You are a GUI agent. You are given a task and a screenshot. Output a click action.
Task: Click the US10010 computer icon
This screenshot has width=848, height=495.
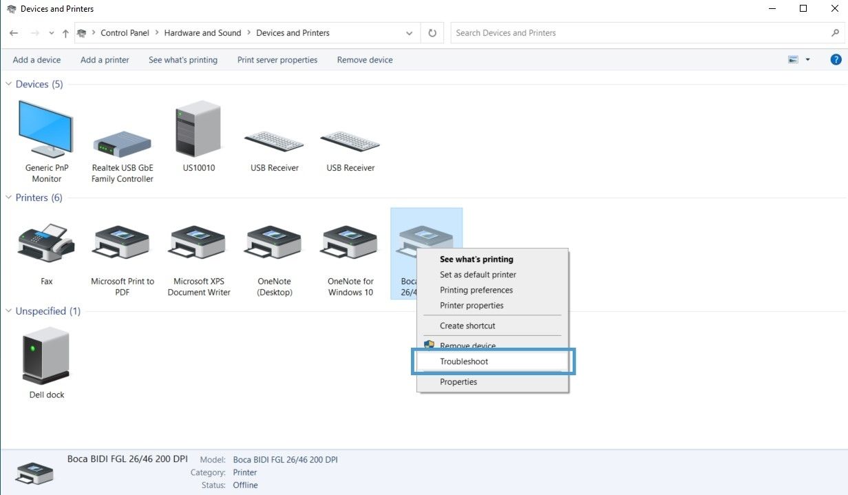[x=198, y=129]
